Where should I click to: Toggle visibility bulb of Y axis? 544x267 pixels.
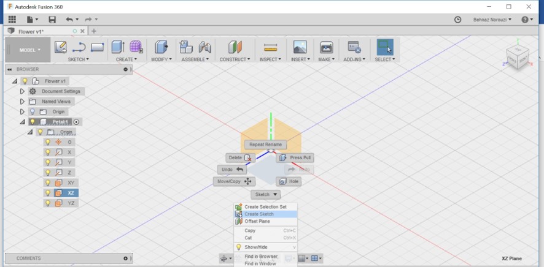pos(48,162)
